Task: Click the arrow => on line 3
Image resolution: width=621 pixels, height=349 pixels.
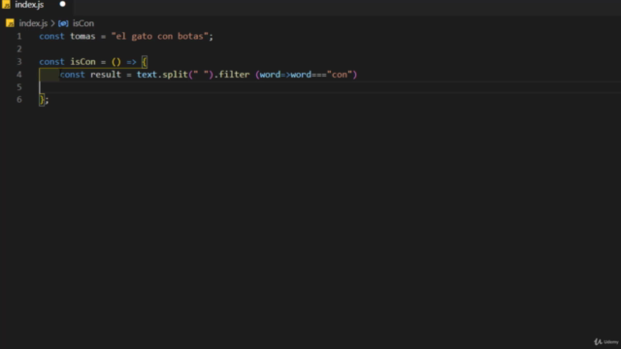Action: pyautogui.click(x=131, y=62)
